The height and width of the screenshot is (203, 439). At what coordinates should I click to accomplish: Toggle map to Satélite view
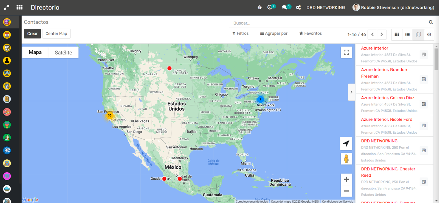(x=63, y=53)
